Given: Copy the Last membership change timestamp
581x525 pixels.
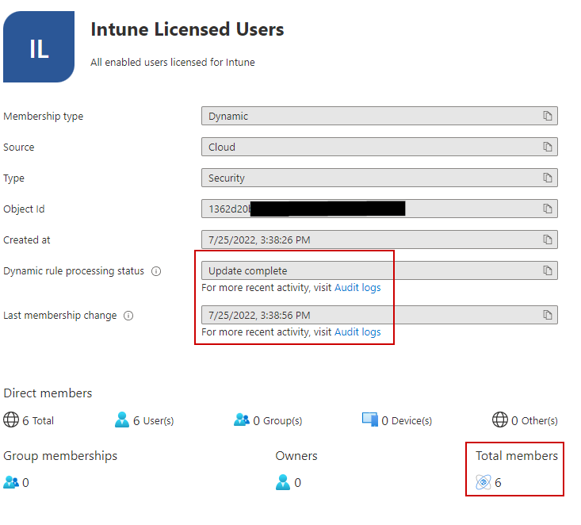Looking at the screenshot, I should [x=547, y=315].
